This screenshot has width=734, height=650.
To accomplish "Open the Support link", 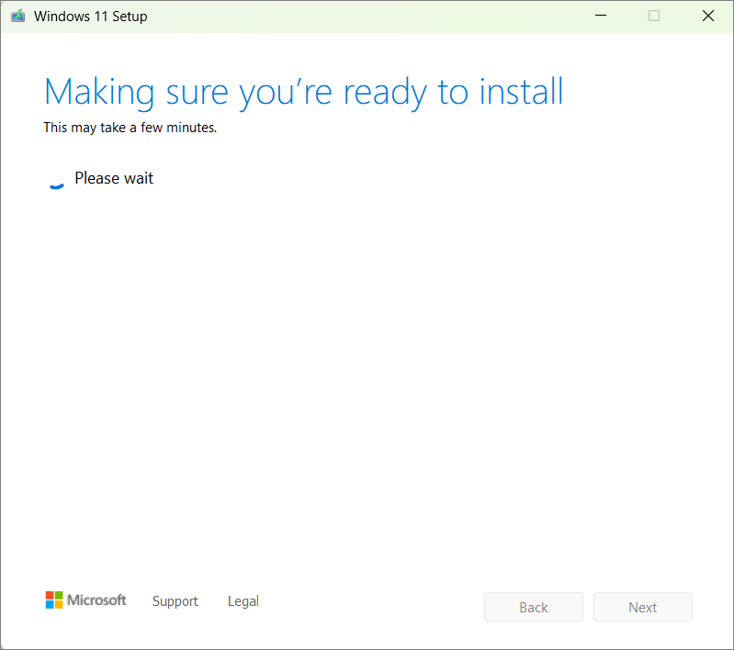I will point(175,601).
